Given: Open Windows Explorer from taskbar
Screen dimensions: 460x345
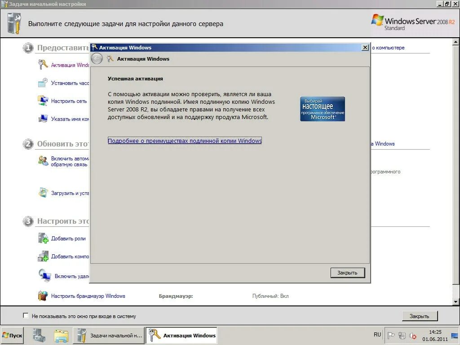Looking at the screenshot, I should (61, 335).
